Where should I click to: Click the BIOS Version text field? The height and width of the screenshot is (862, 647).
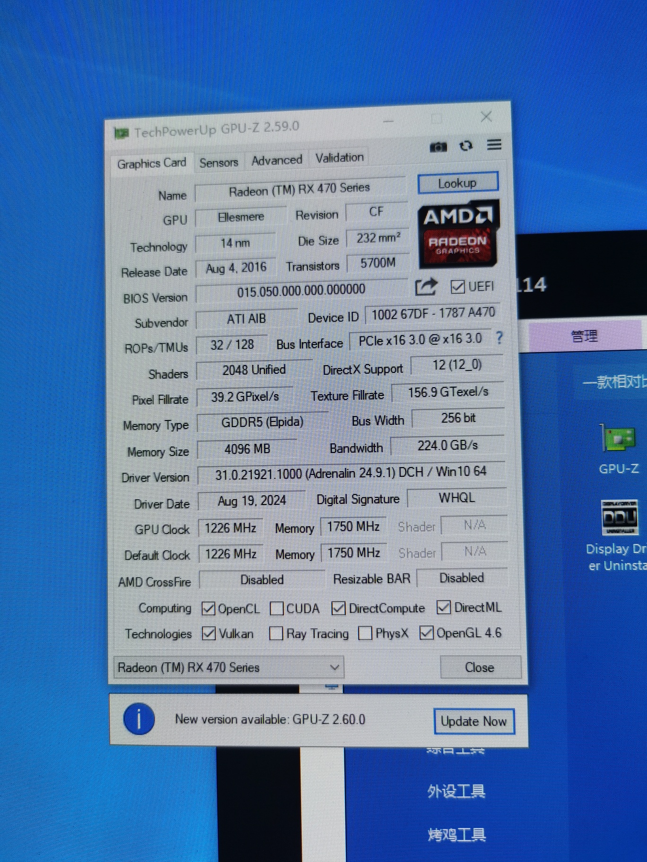click(301, 291)
